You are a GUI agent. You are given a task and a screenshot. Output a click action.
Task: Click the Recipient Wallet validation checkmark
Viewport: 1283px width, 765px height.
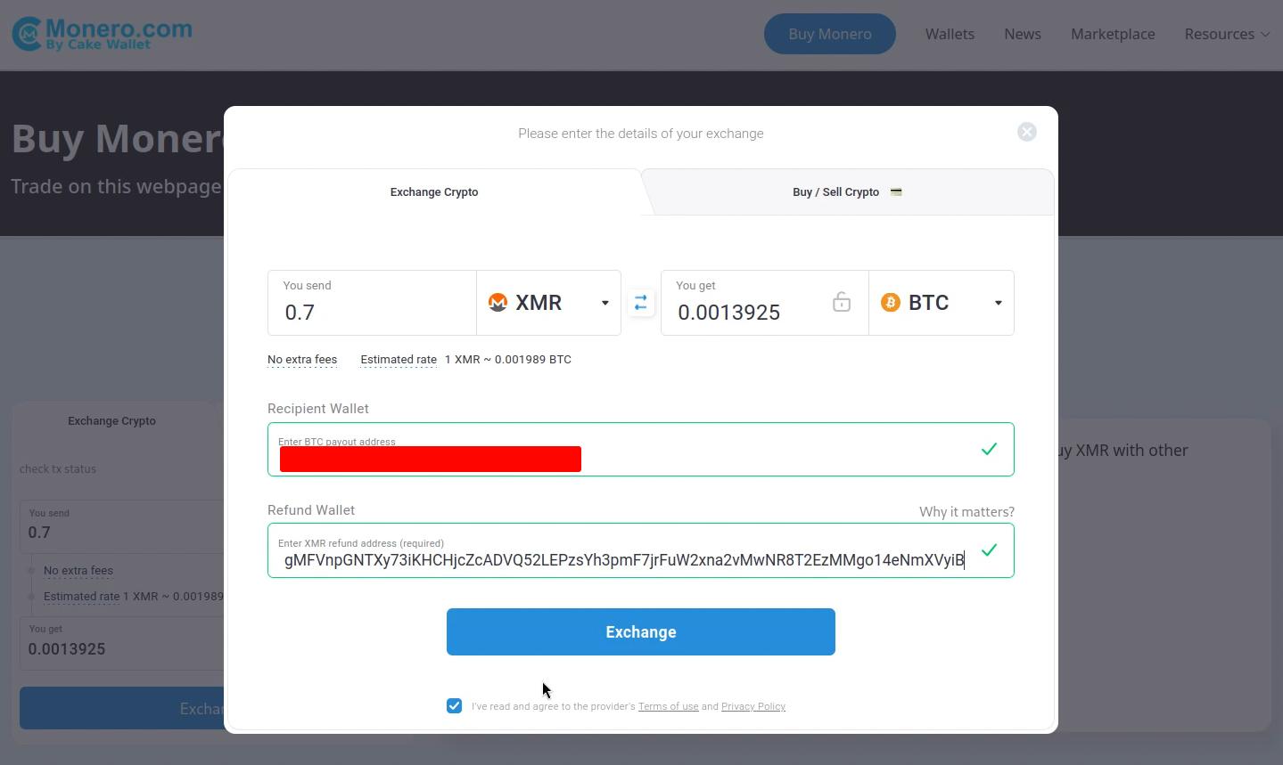point(989,449)
